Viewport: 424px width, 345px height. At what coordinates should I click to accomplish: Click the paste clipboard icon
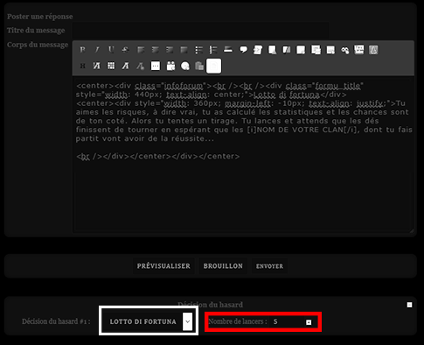tap(199, 66)
